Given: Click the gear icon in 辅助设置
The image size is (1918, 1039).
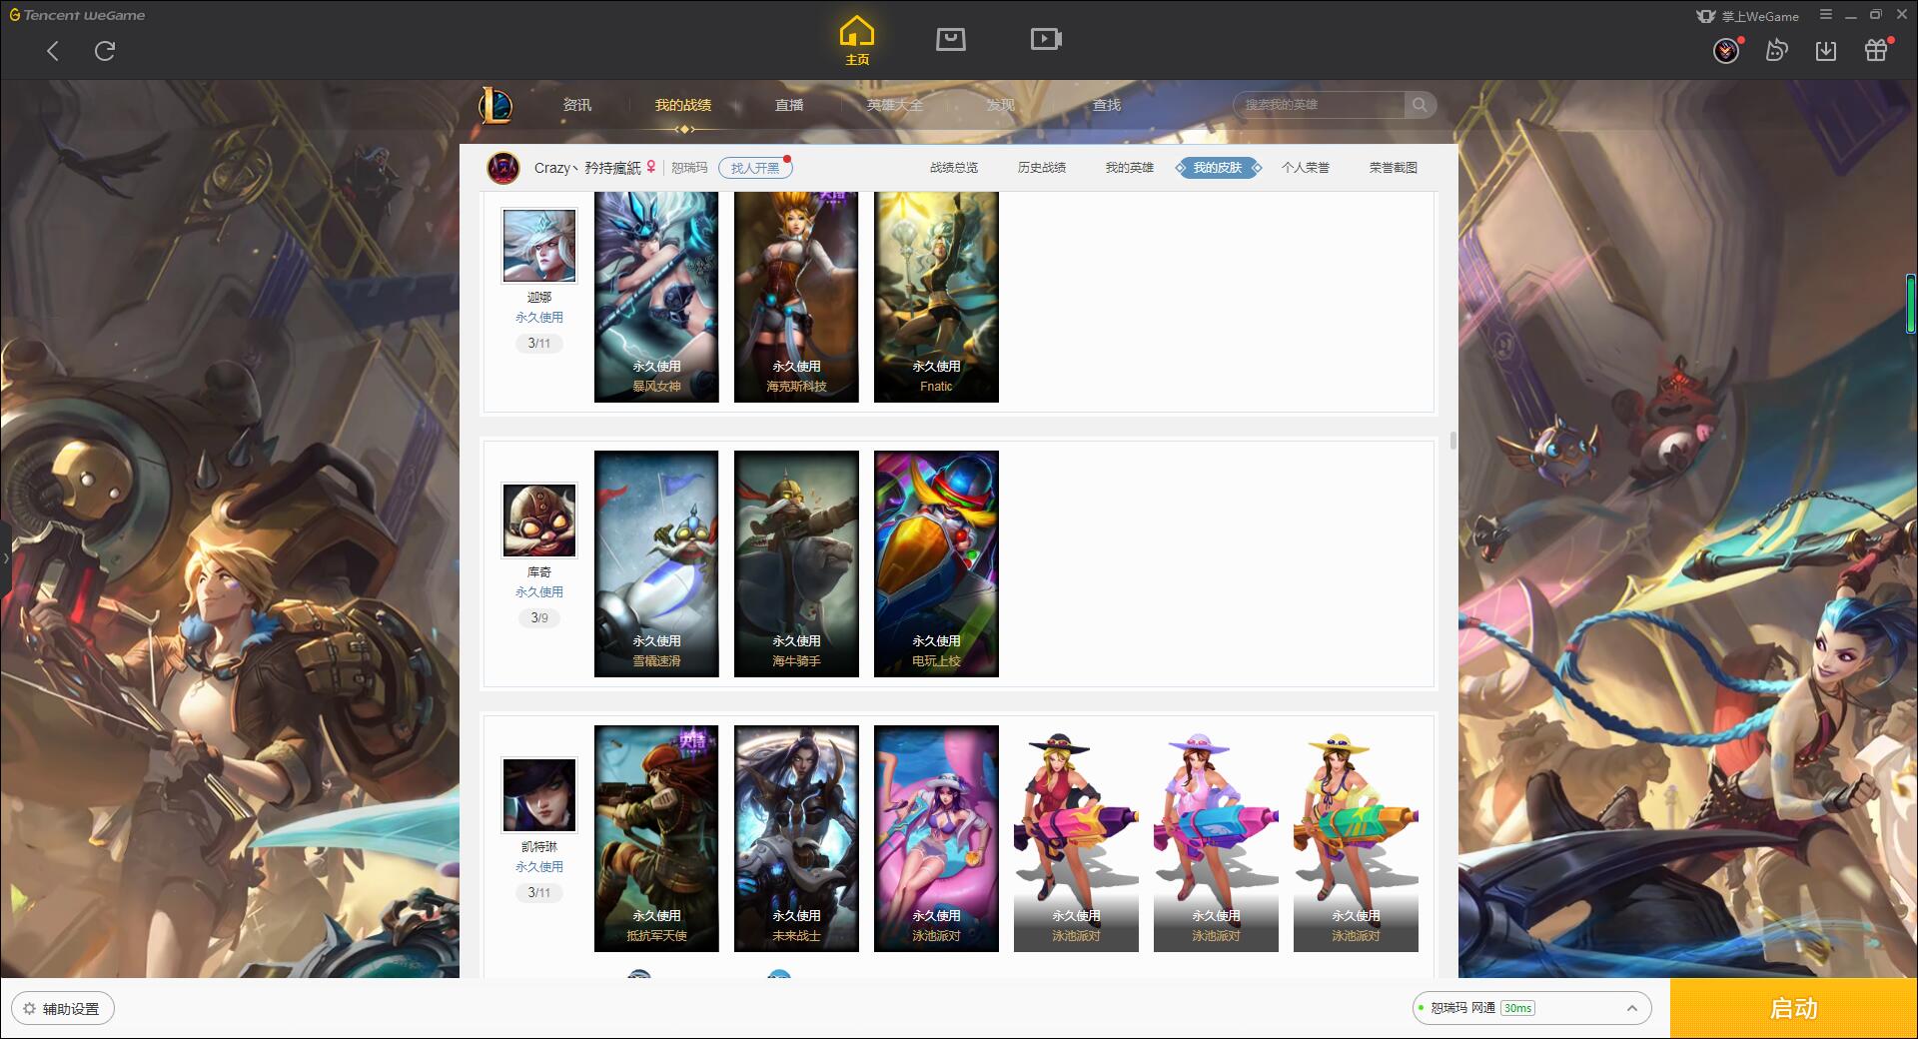Looking at the screenshot, I should 29,1009.
